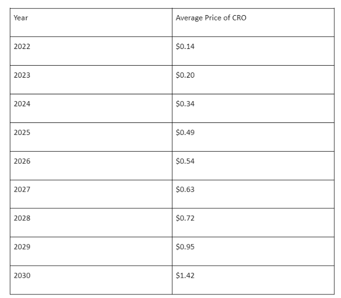The height and width of the screenshot is (298, 341).
Task: Click the Average Price of CRO header
Action: coord(211,18)
